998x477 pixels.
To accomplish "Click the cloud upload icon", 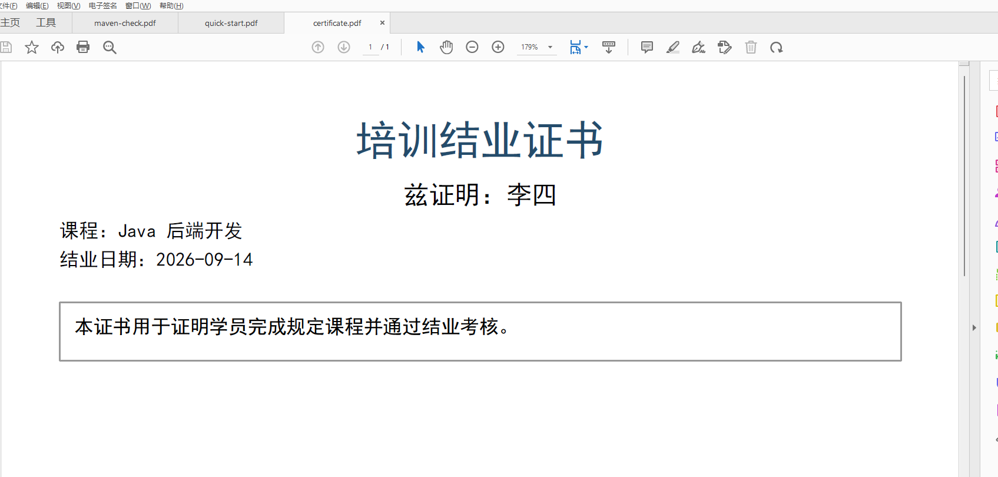I will click(x=58, y=47).
